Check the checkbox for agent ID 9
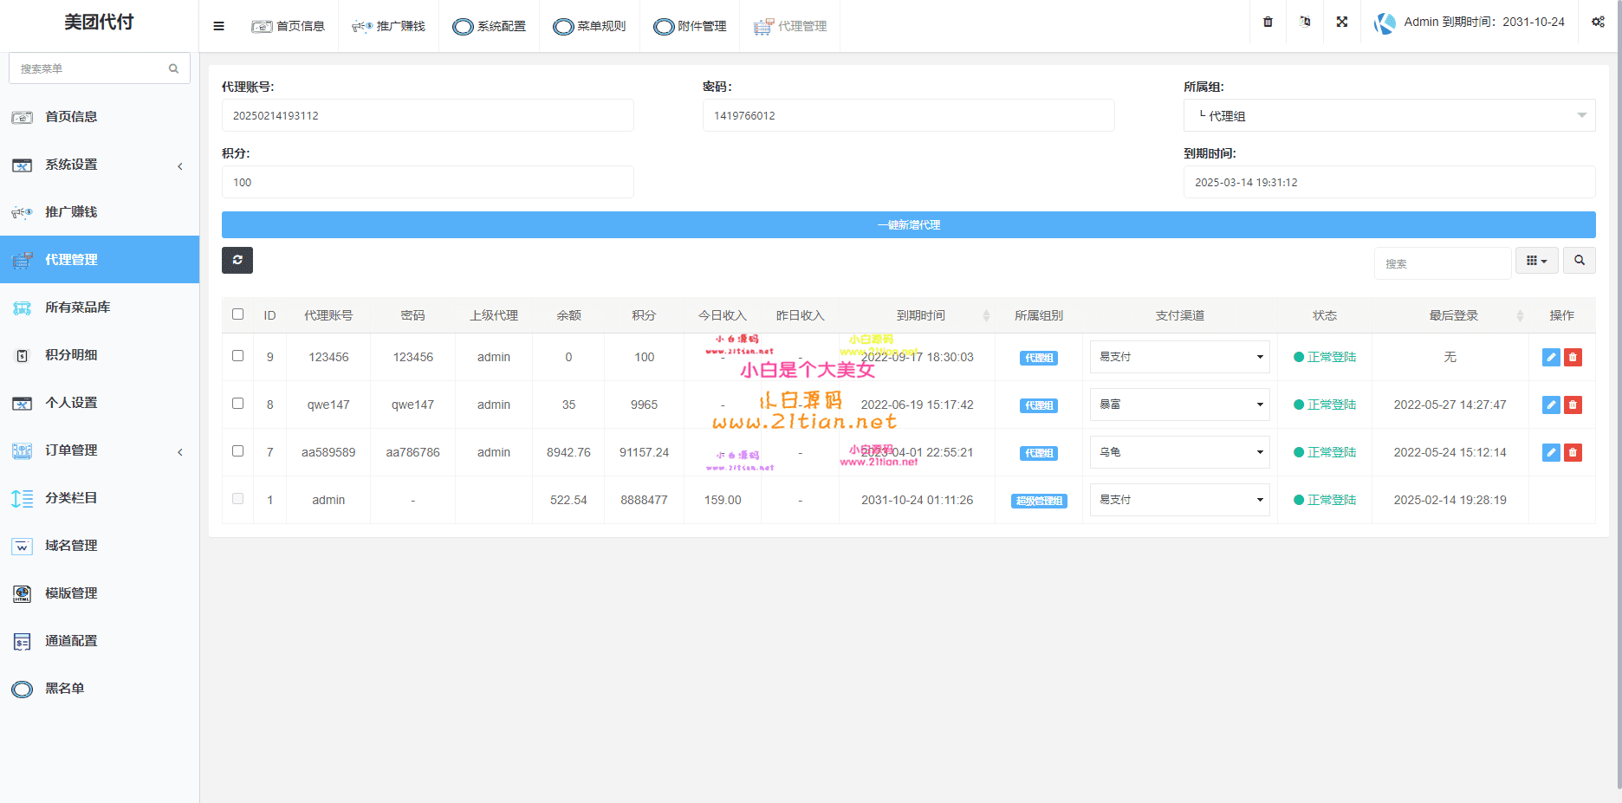This screenshot has height=803, width=1622. 237,357
